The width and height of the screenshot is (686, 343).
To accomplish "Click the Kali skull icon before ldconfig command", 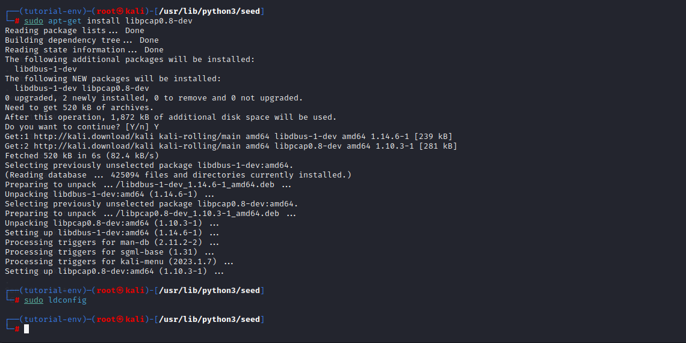I will (120, 291).
